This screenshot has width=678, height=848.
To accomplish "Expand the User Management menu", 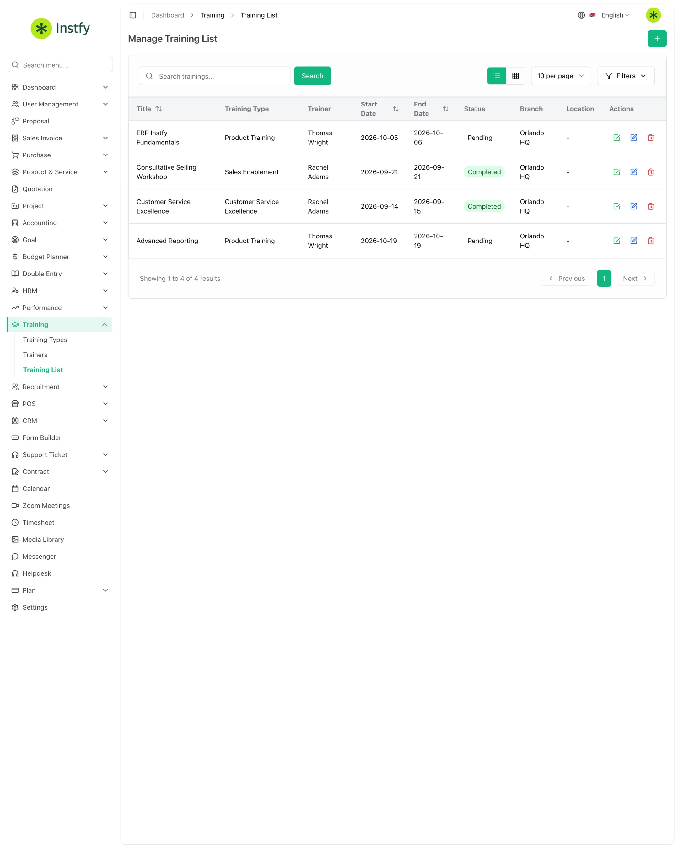I will coord(60,104).
